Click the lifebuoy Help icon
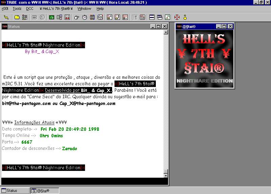 click(x=177, y=17)
